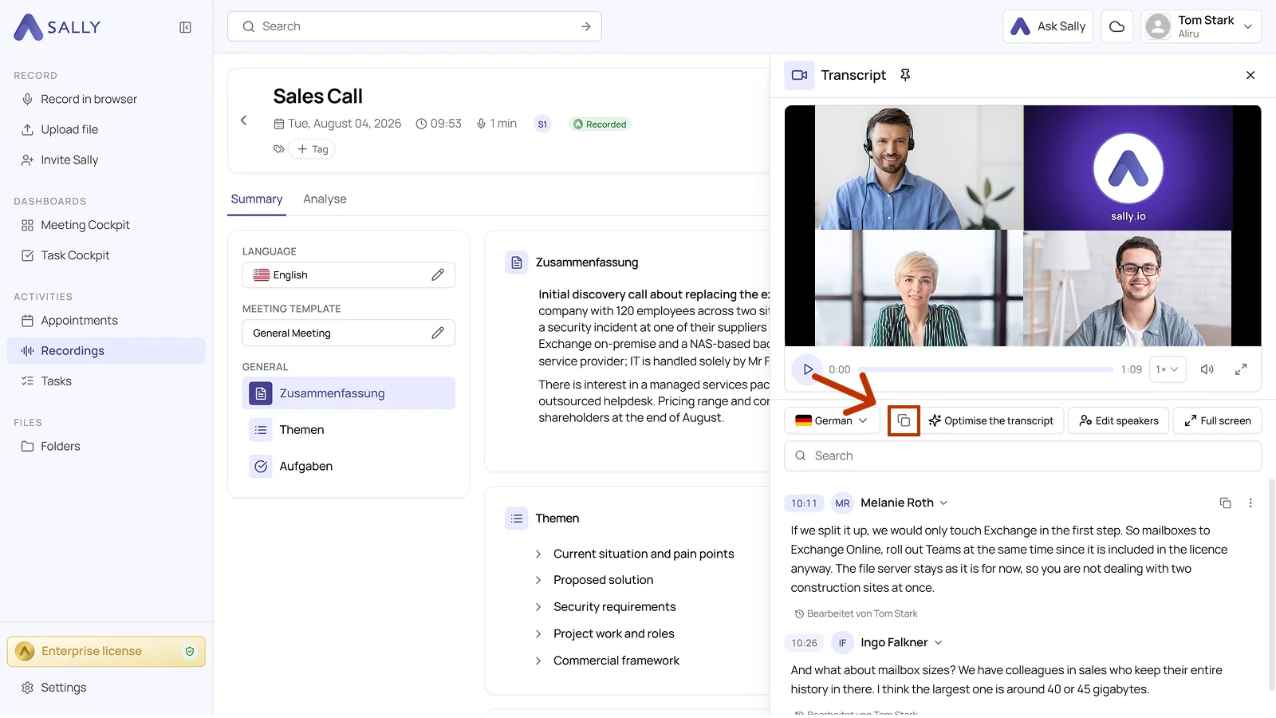Switch to the Analyse tab
The image size is (1276, 718).
tap(325, 199)
